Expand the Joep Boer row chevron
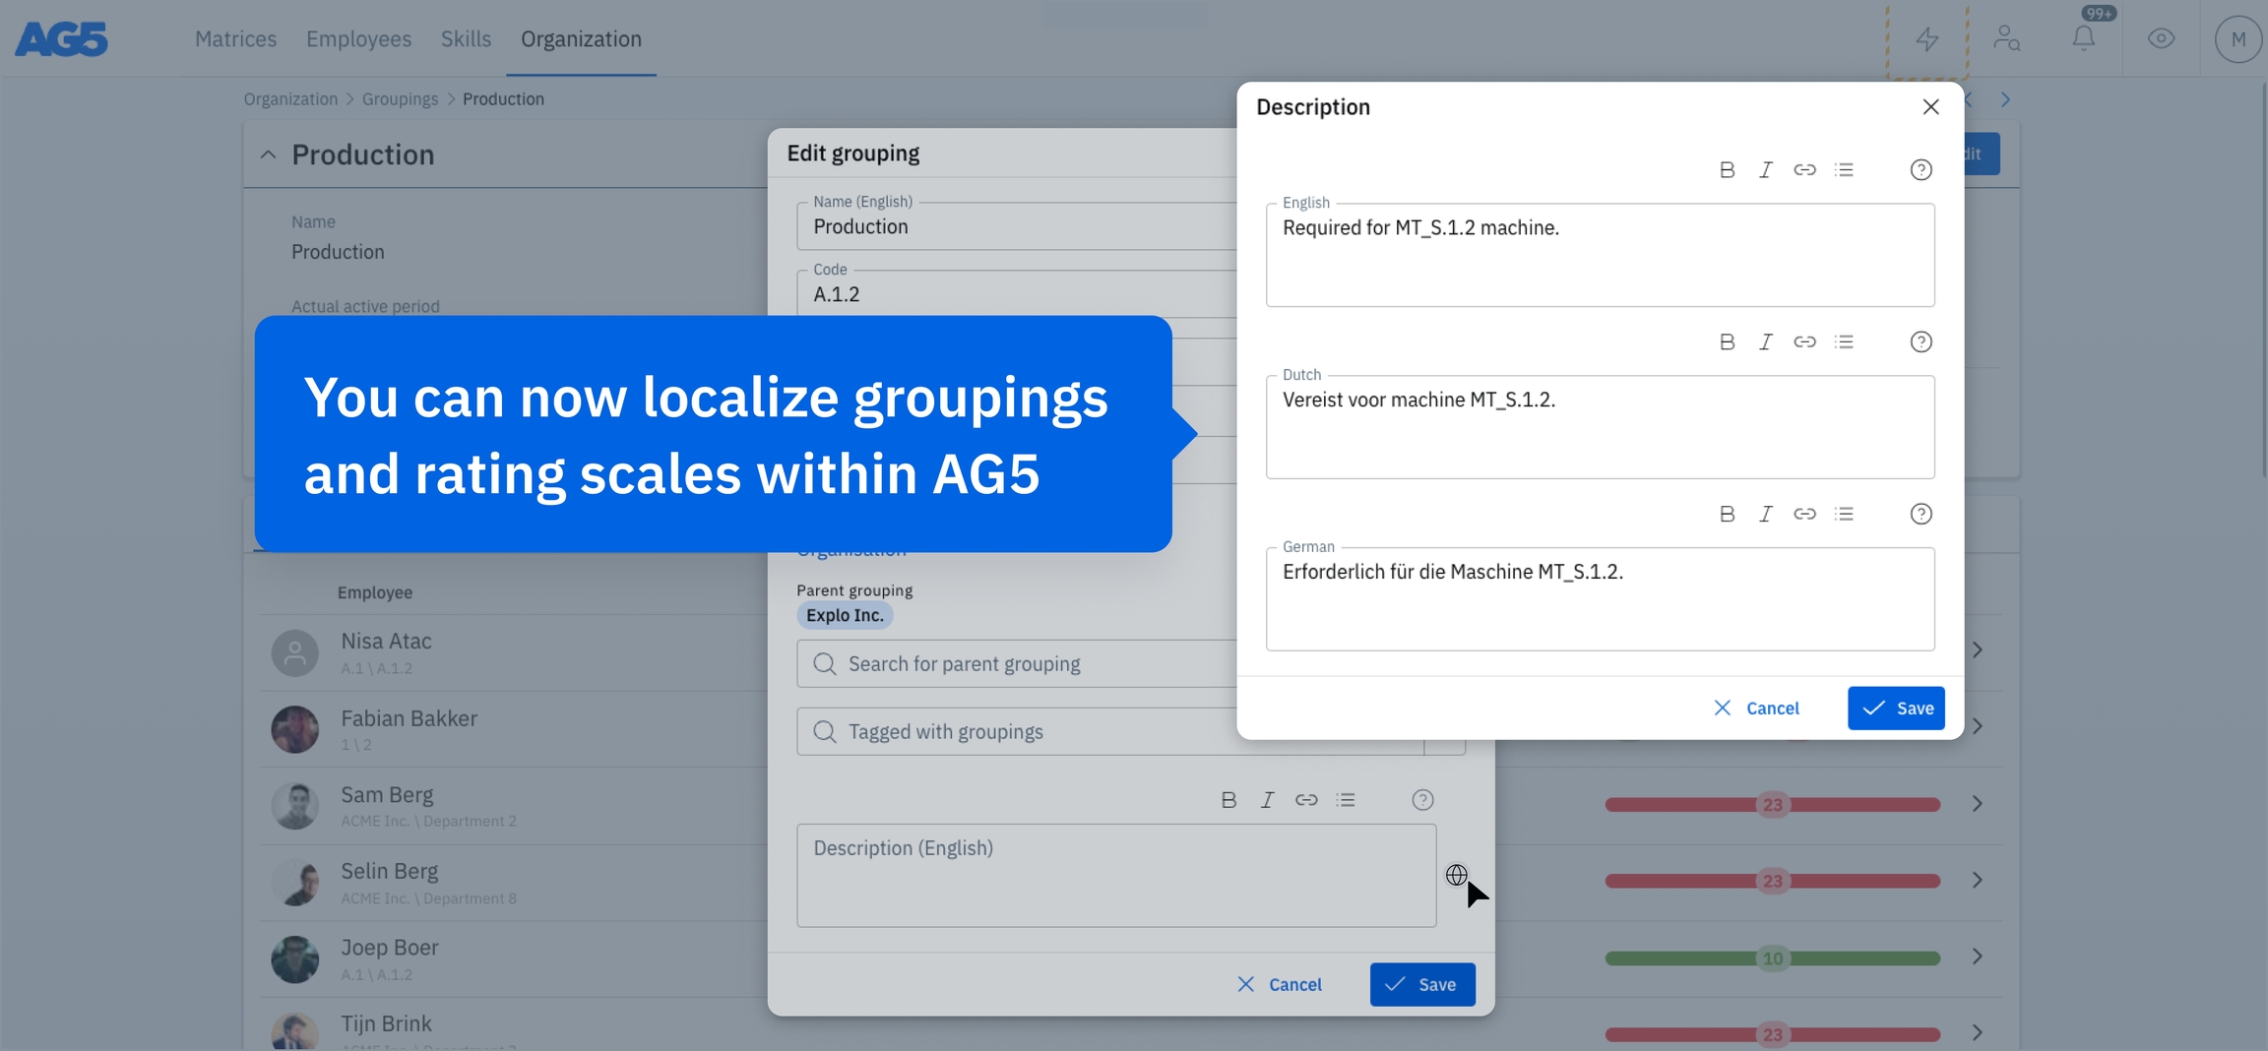This screenshot has width=2268, height=1051. pyautogui.click(x=1977, y=958)
